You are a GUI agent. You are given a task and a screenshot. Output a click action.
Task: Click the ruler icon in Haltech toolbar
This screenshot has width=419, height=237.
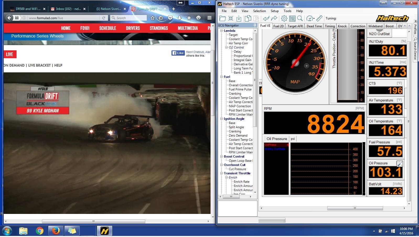pos(319,18)
